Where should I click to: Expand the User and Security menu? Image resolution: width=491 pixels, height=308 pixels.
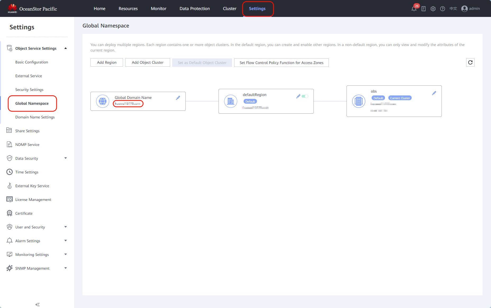66,227
